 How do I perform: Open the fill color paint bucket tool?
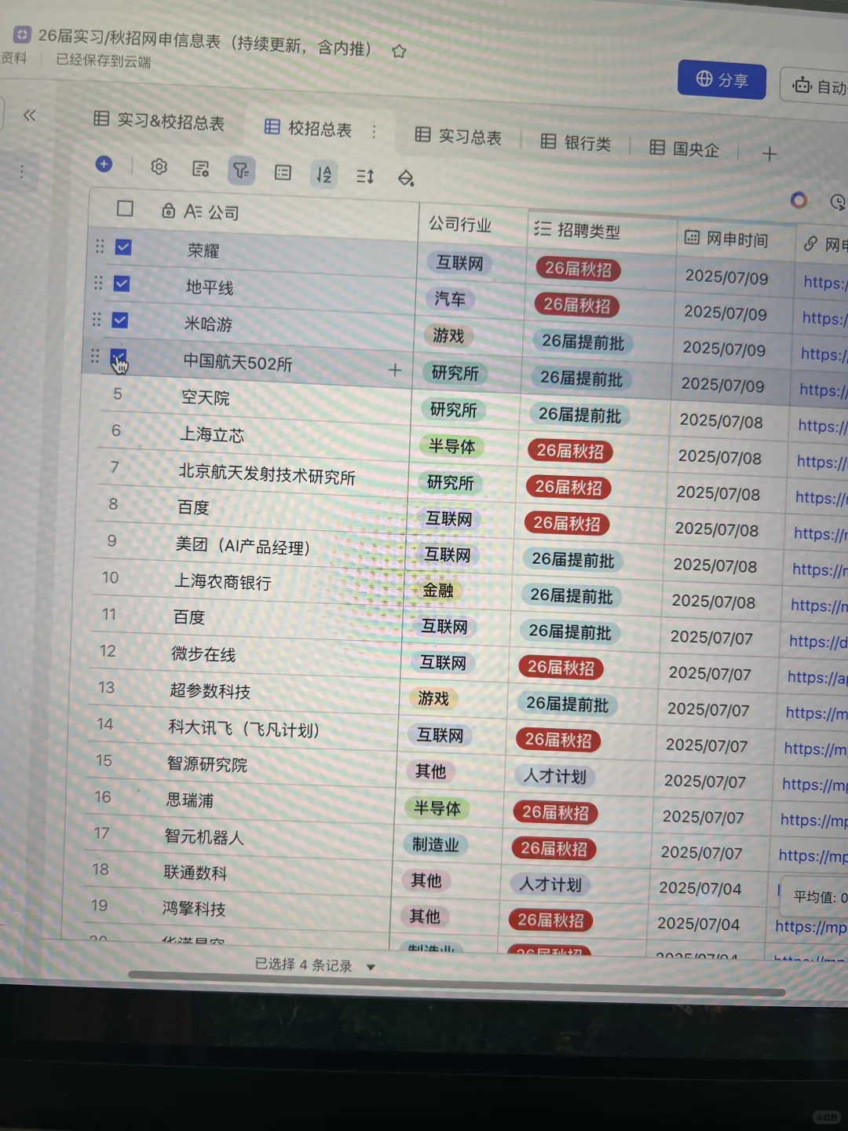406,178
